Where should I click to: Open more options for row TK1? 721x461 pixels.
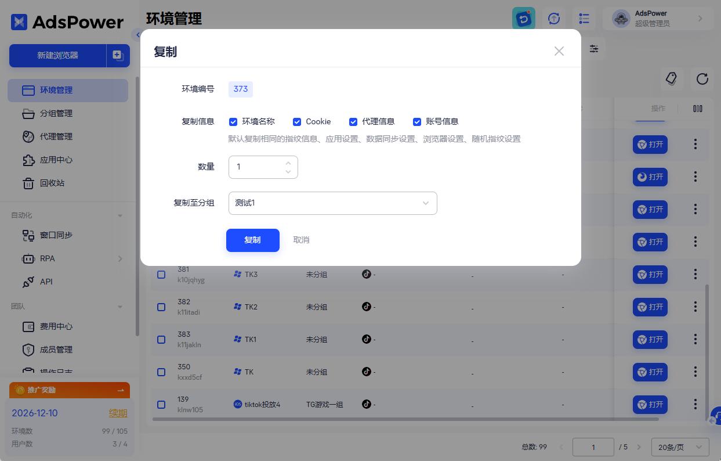point(695,339)
